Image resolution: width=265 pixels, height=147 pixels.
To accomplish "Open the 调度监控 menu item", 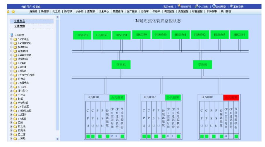I will (x=169, y=11).
